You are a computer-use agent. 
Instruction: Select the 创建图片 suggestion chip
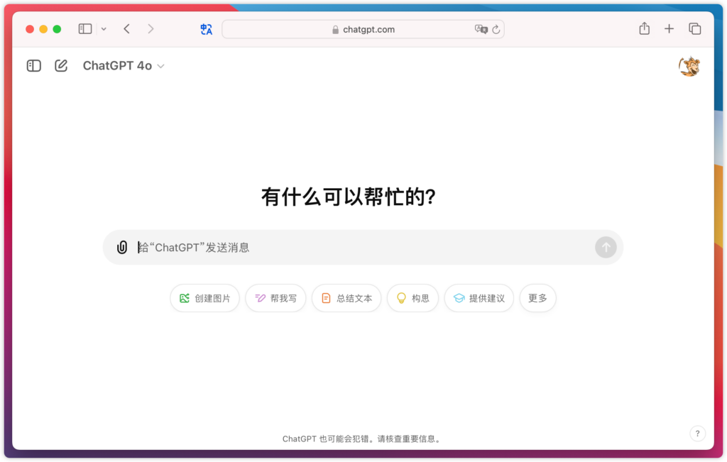[x=204, y=298]
